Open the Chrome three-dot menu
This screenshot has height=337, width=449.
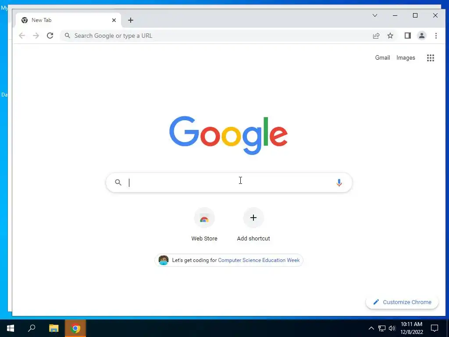pyautogui.click(x=436, y=36)
